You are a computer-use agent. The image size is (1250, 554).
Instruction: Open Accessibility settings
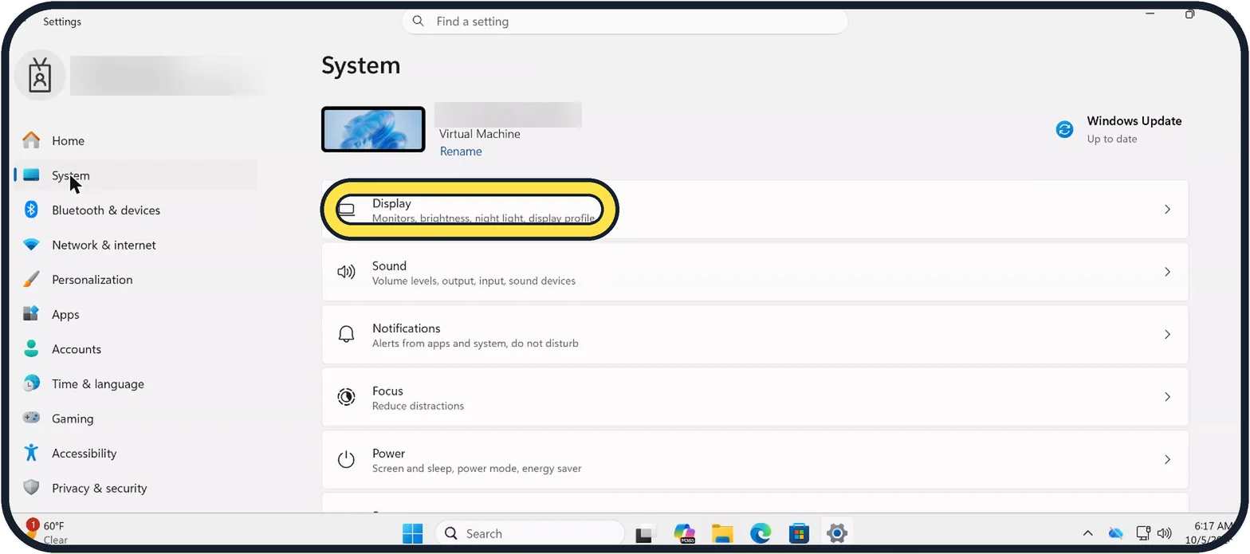136,453
